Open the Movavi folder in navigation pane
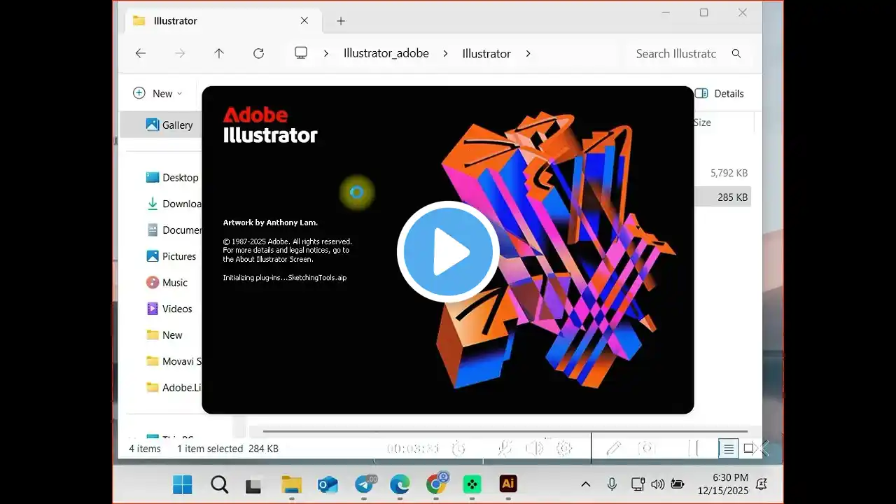The image size is (896, 504). click(x=174, y=361)
